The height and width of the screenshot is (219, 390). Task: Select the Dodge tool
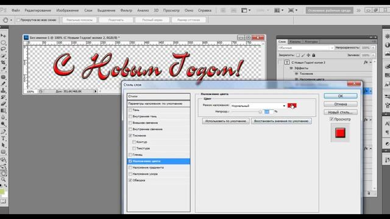pyautogui.click(x=3, y=123)
